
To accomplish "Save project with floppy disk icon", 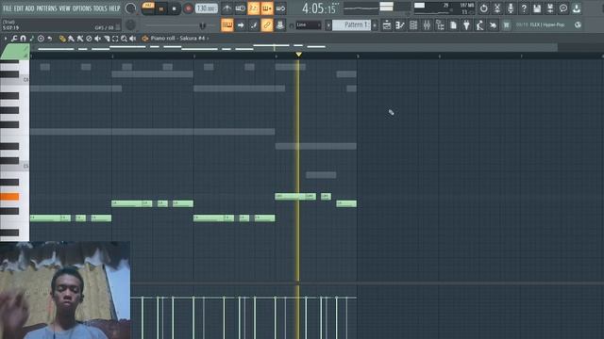I will (537, 8).
